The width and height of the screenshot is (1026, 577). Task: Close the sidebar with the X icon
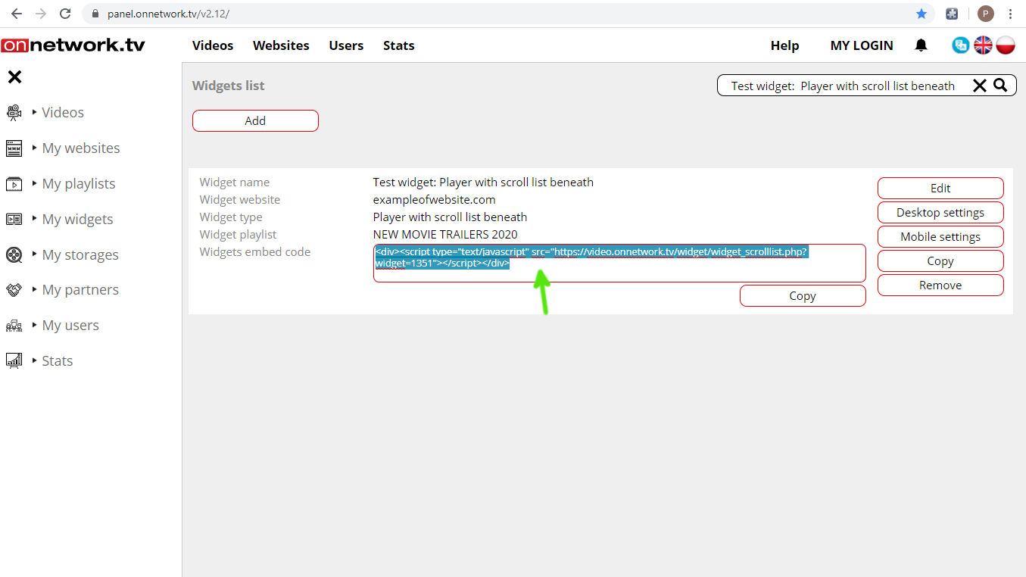[x=14, y=76]
